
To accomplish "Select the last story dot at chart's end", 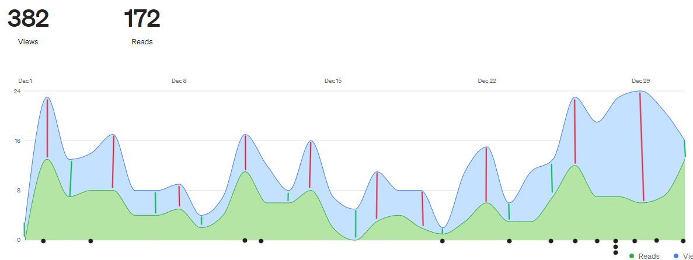I will point(683,241).
